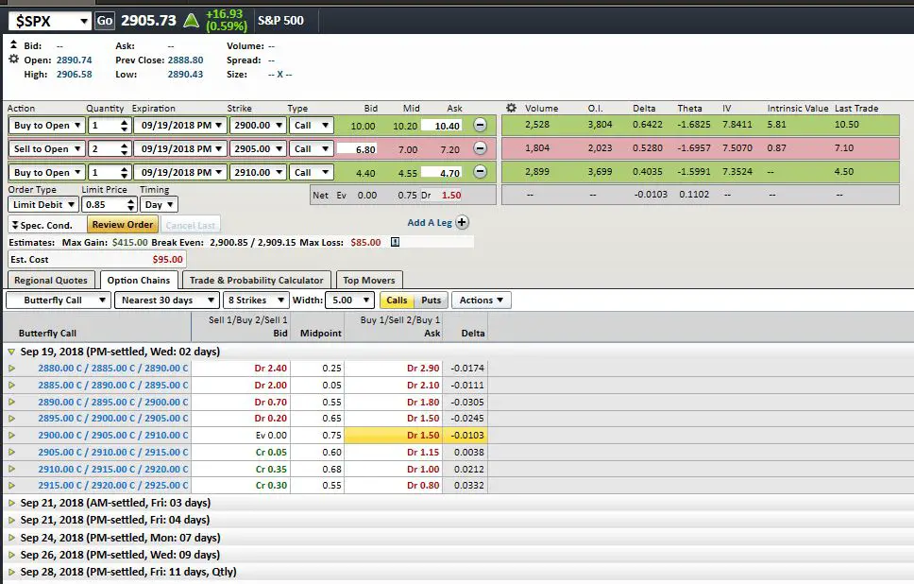Switch to Regional Quotes tab
Viewport: 914px width, 584px height.
tap(51, 280)
